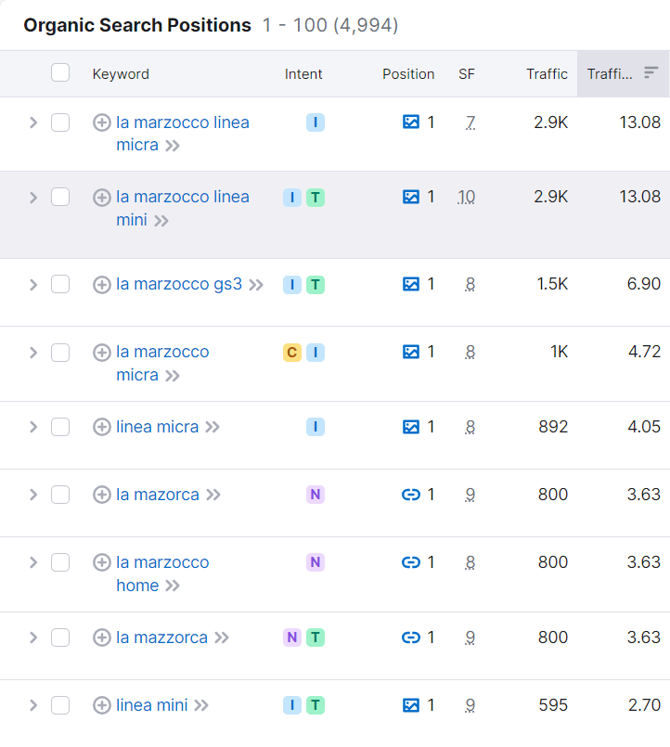The height and width of the screenshot is (747, 670).
Task: Tick the la marzocco home row checkbox
Action: (x=60, y=562)
